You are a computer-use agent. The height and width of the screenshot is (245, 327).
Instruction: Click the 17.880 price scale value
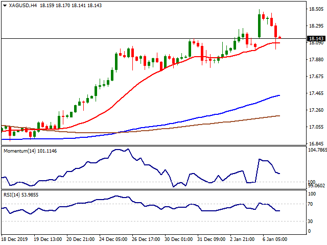pos(316,60)
